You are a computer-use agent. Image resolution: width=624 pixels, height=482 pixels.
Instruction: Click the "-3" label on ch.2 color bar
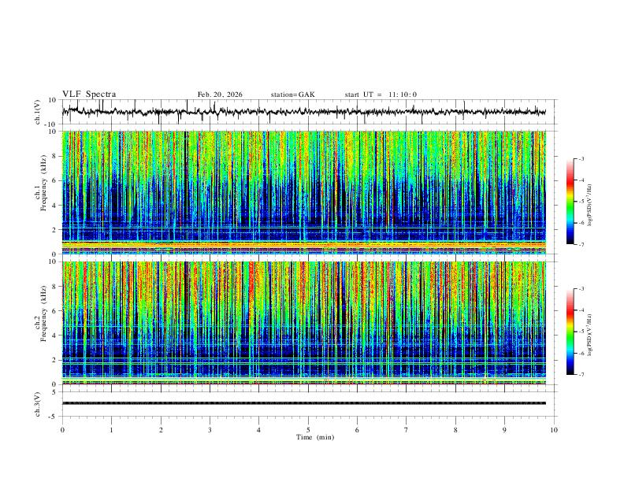click(x=581, y=289)
